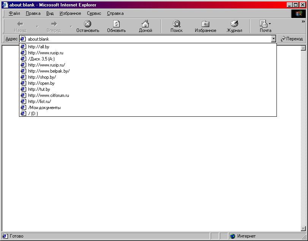Click the Переход go button
Viewport: 308px width, 241px height.
[x=292, y=39]
